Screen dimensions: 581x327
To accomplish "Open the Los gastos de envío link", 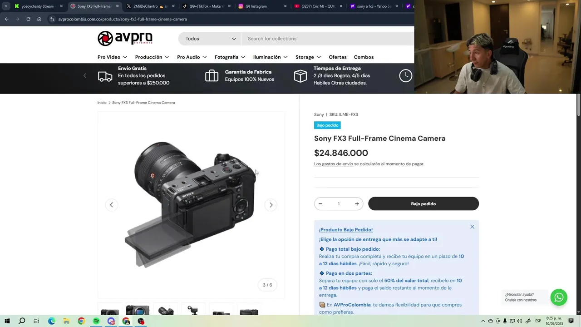I will point(333,164).
